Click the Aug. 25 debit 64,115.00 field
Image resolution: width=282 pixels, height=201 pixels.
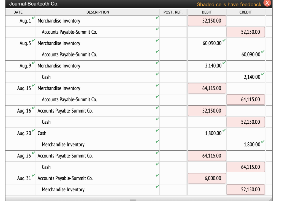coord(207,156)
